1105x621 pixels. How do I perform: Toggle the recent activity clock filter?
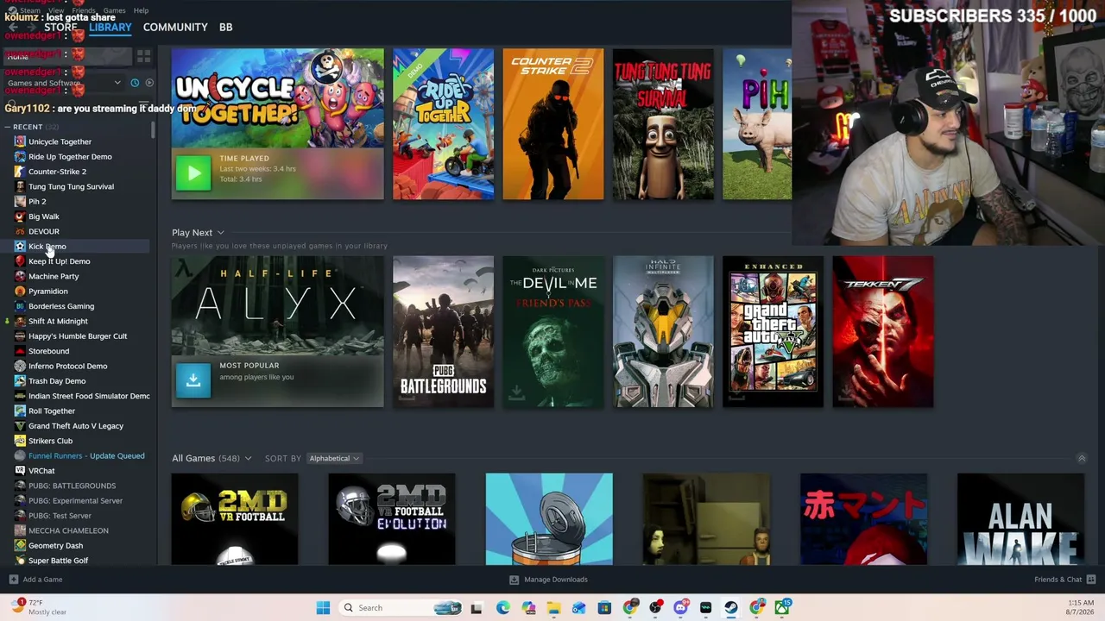pyautogui.click(x=135, y=83)
